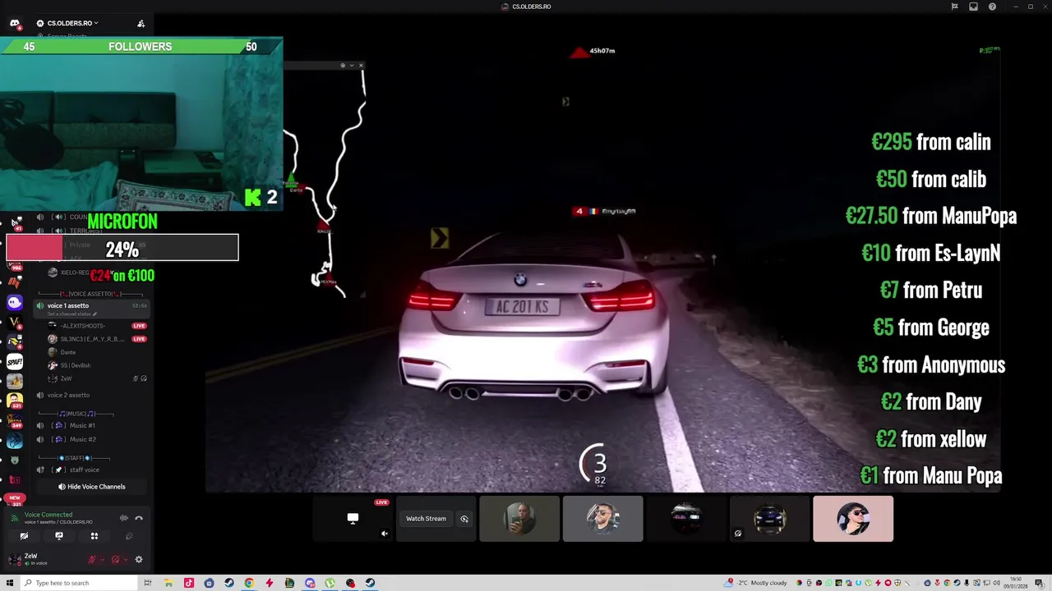Open uTorrent from the taskbar
Image resolution: width=1052 pixels, height=591 pixels.
coord(330,583)
